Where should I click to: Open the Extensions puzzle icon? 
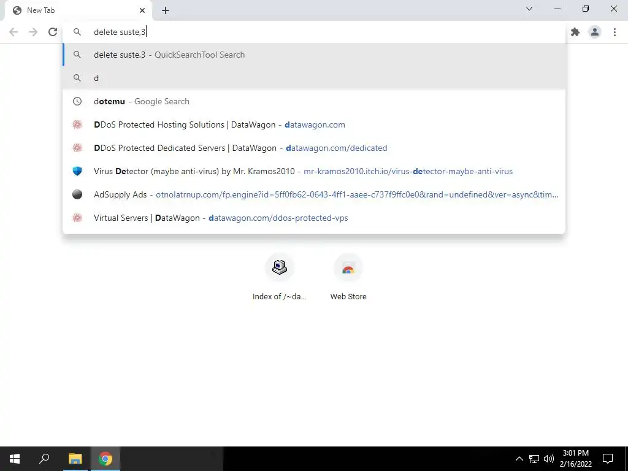coord(575,32)
